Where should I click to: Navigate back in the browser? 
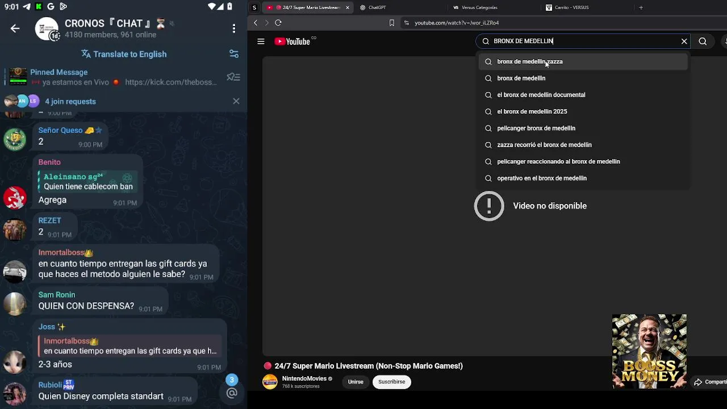coord(256,23)
